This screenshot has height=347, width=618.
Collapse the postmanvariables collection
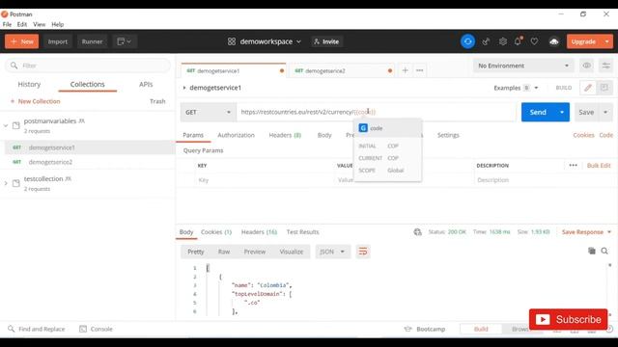pos(6,126)
